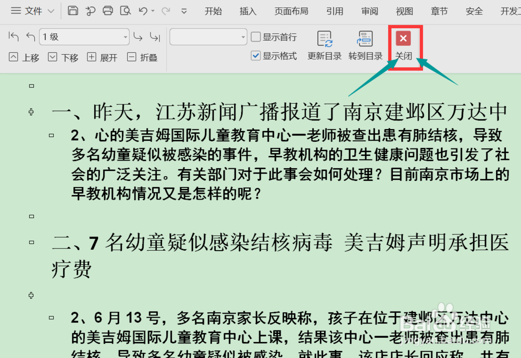The width and height of the screenshot is (521, 358).
Task: Click 下移 to move item down
Action: coord(63,57)
